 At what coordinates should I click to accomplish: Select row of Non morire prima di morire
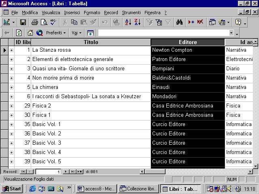coord(4,78)
